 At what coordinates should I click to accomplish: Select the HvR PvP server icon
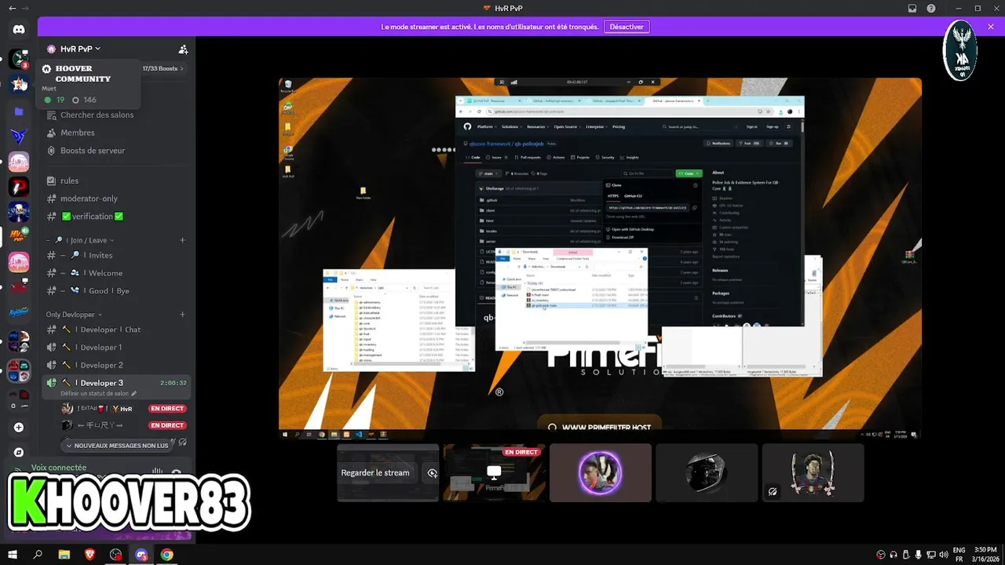19,235
